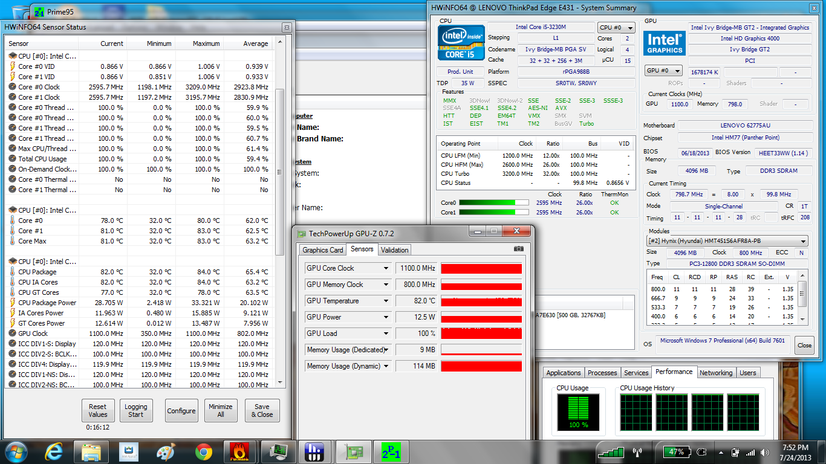The width and height of the screenshot is (826, 464).
Task: Click the power plug tray icon
Action: pos(701,452)
